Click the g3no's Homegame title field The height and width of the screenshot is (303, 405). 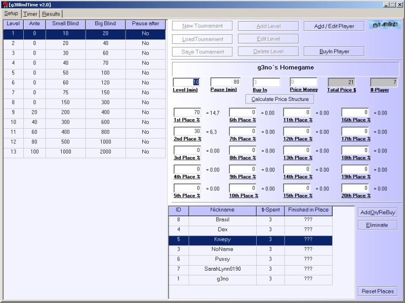click(286, 69)
